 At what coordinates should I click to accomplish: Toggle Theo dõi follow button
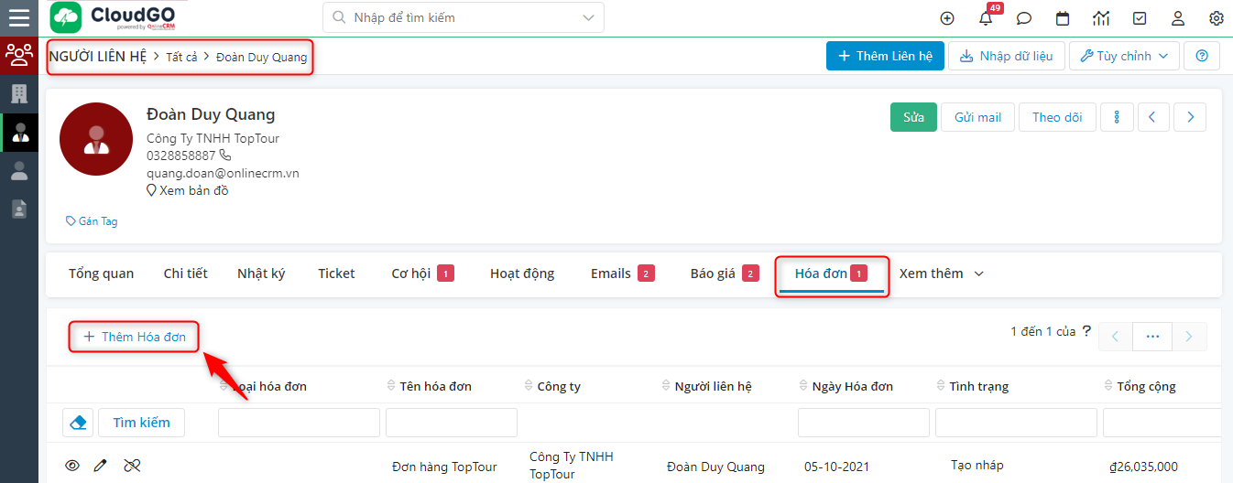(x=1057, y=117)
